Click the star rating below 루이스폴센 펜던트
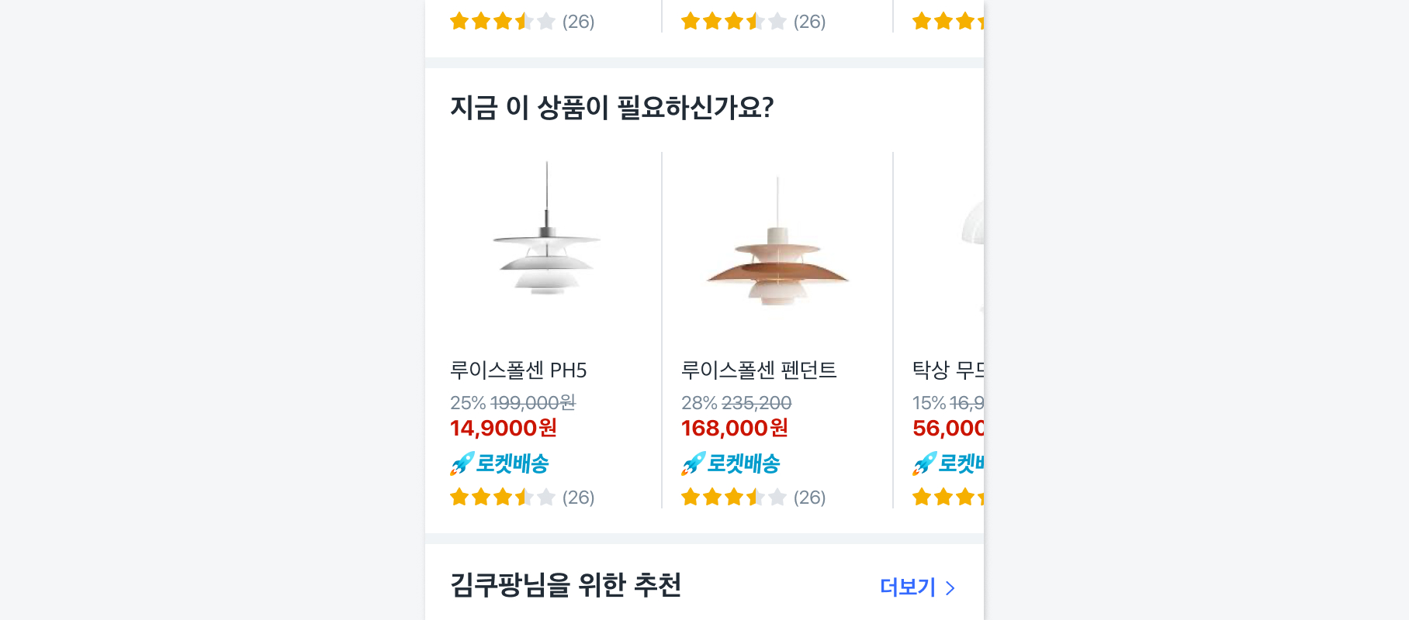This screenshot has width=1409, height=620. [x=734, y=497]
